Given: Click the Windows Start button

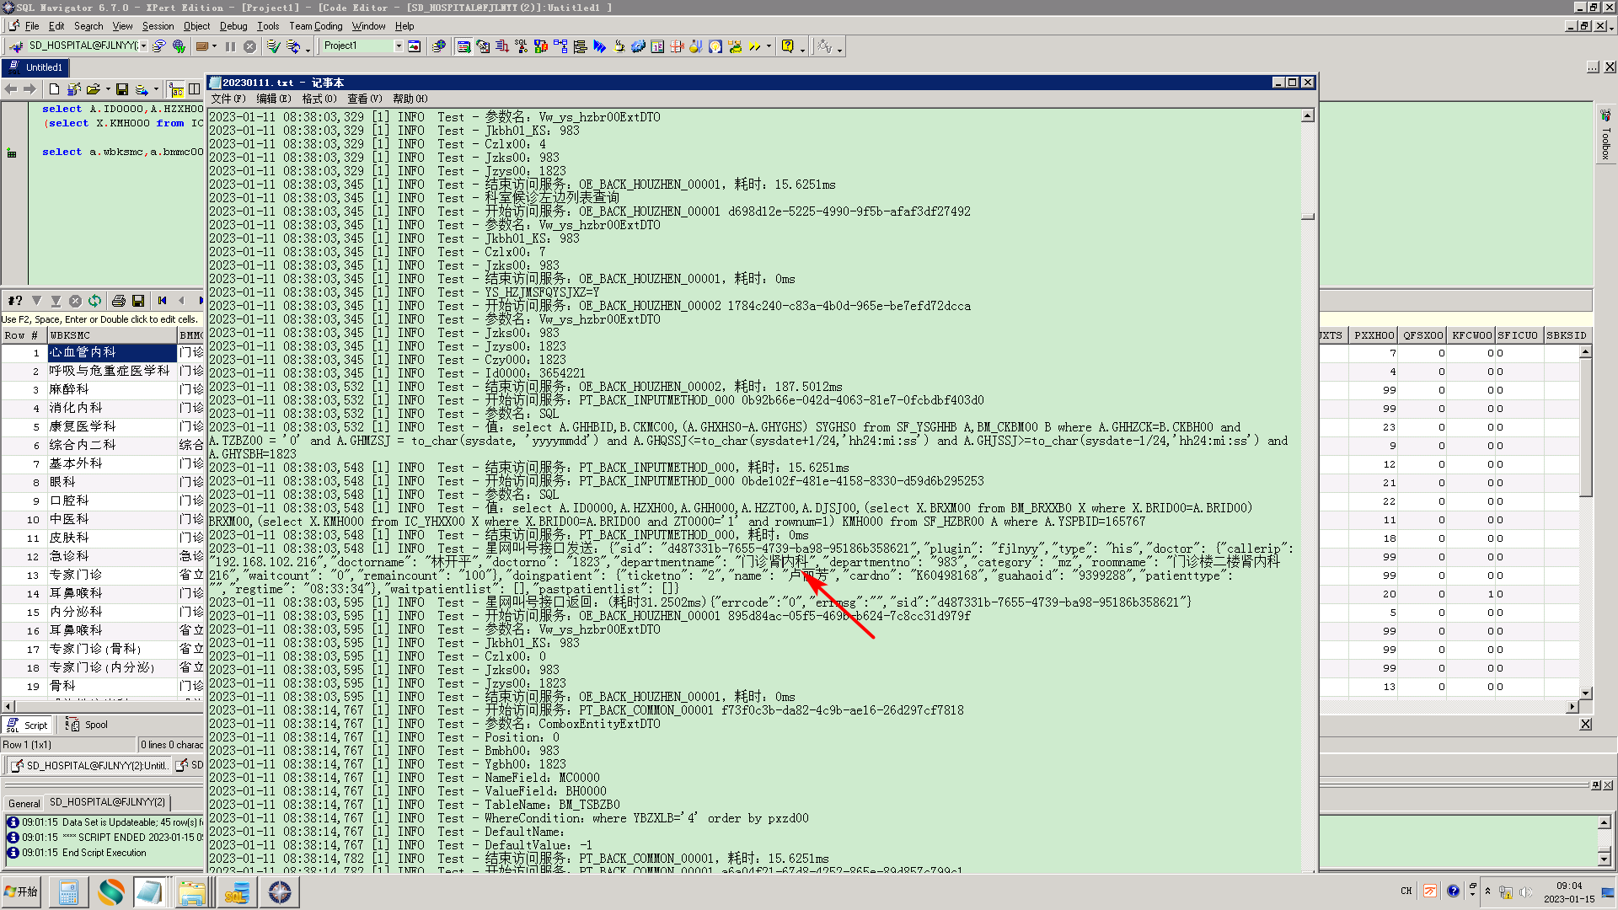Looking at the screenshot, I should [x=21, y=891].
